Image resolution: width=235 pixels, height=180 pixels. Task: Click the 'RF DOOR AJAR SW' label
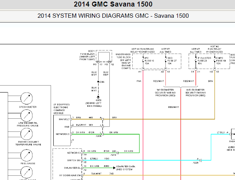[x=70, y=175]
